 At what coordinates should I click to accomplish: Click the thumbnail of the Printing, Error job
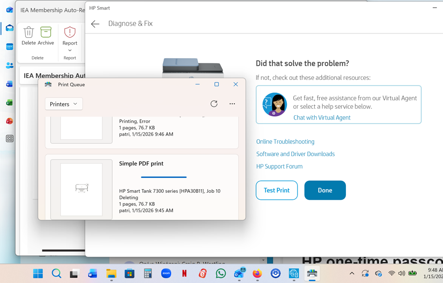click(81, 129)
